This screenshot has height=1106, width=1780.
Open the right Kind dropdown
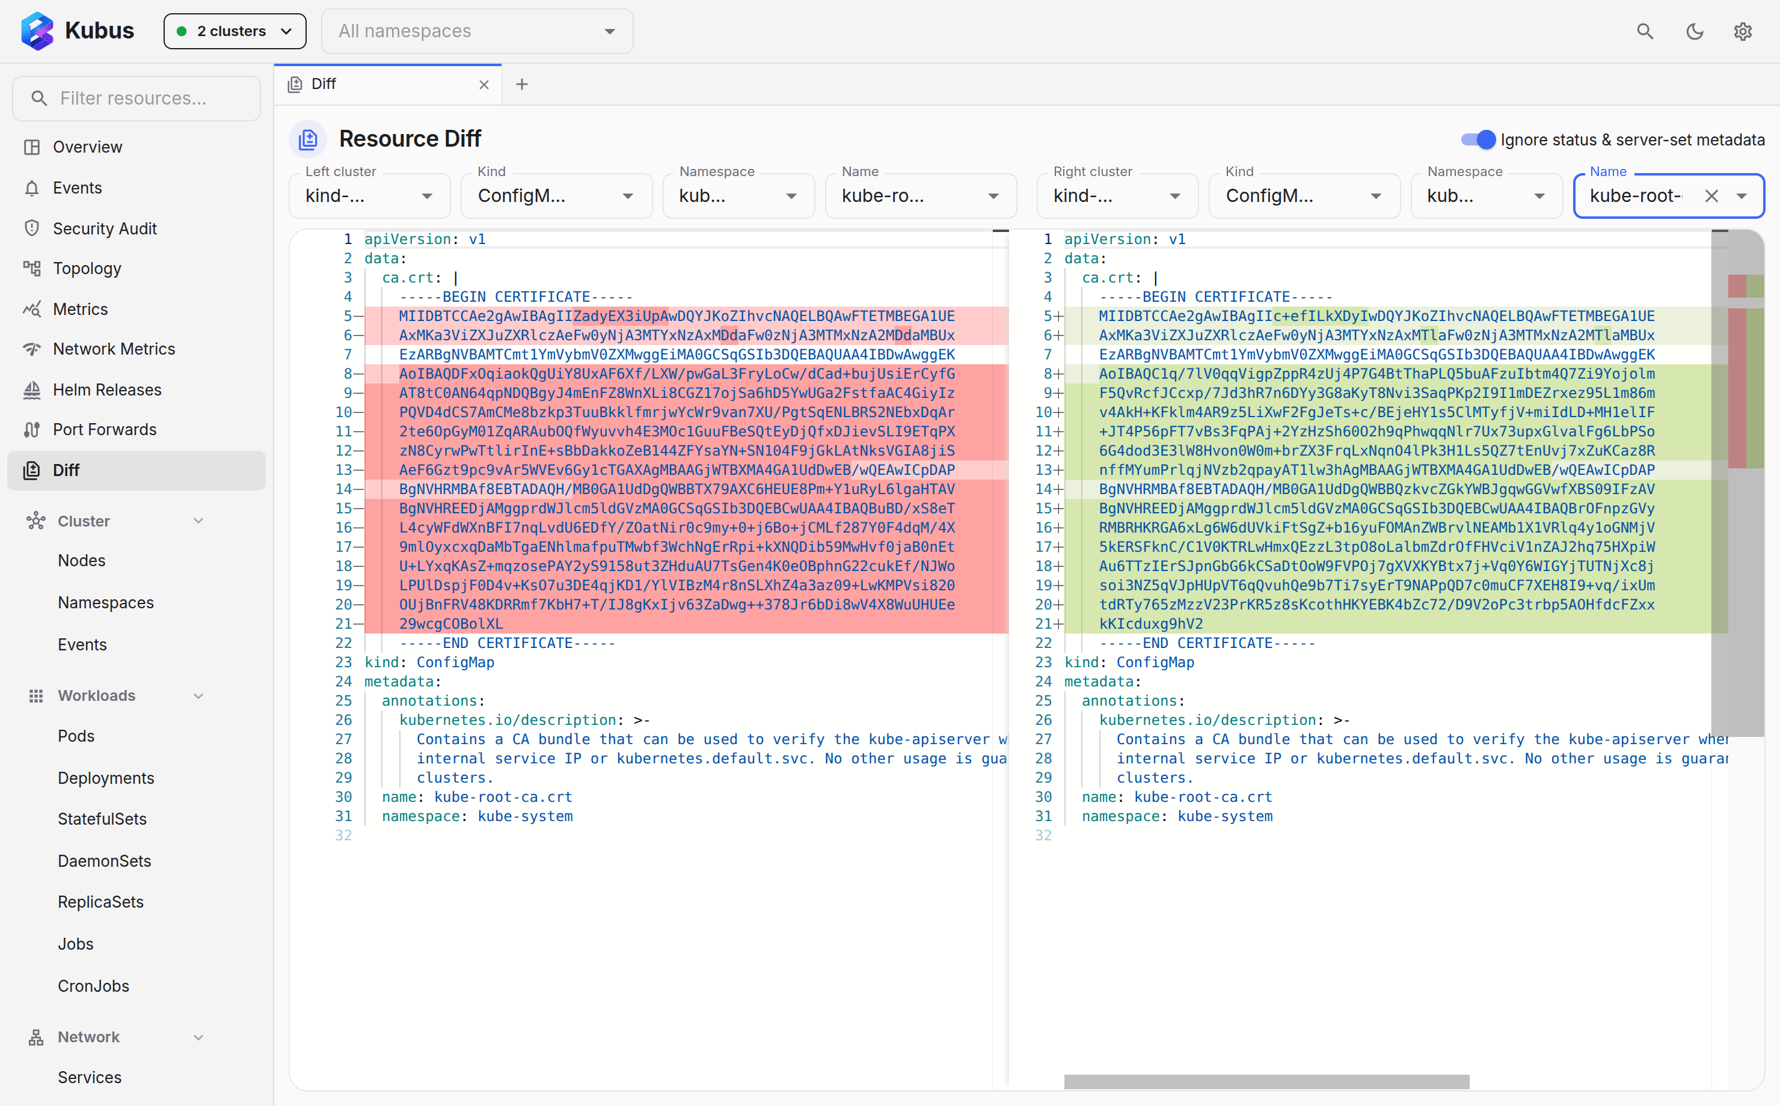point(1304,196)
